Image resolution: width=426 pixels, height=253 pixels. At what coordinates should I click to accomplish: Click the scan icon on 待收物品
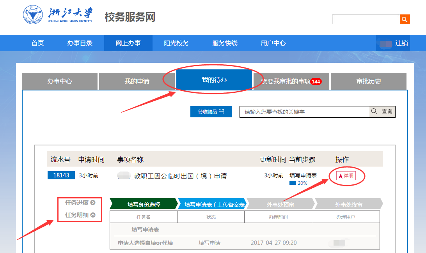coord(222,112)
